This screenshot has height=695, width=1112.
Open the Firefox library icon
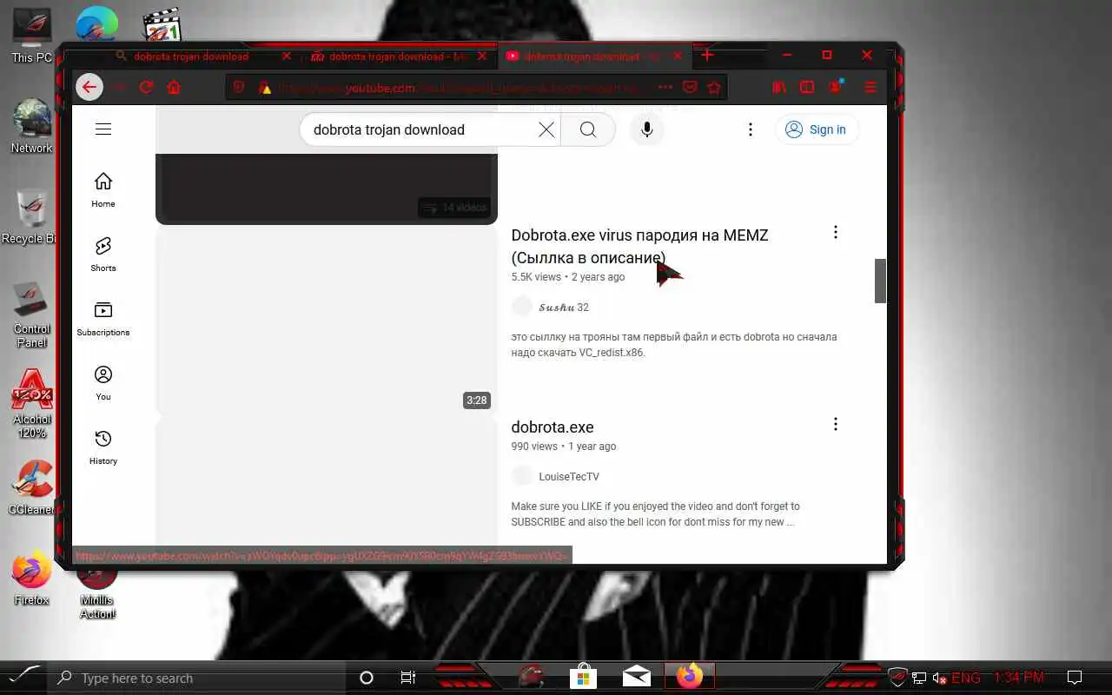coord(779,87)
